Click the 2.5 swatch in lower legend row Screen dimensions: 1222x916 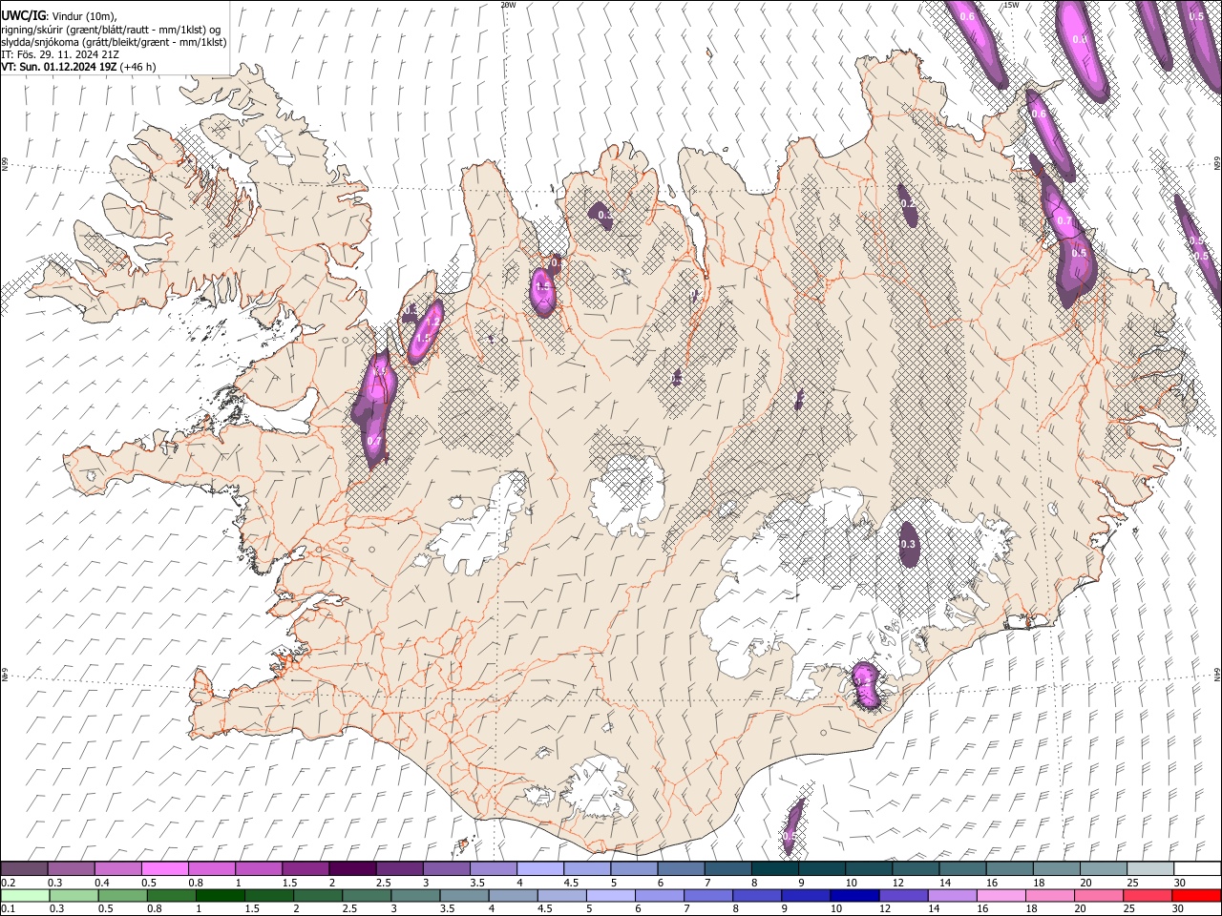[x=366, y=895]
